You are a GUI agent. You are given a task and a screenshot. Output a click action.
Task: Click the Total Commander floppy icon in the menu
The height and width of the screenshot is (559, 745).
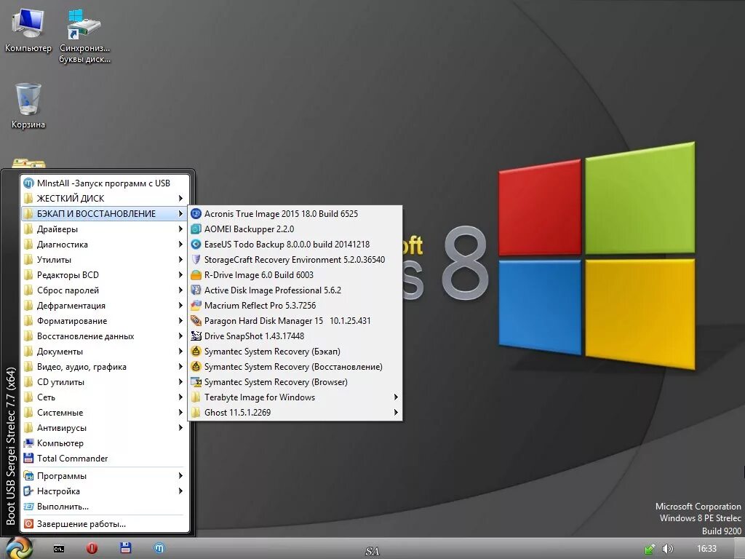tap(28, 459)
